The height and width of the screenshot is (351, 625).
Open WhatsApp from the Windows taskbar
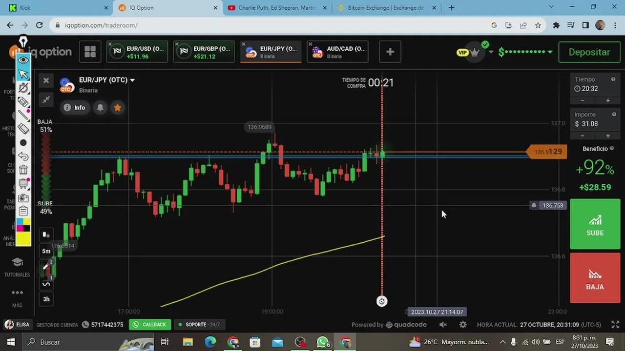tap(323, 342)
